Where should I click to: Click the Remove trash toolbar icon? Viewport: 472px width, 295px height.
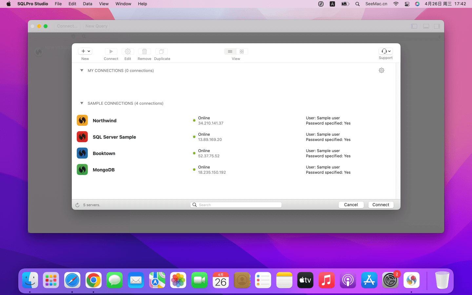point(145,51)
